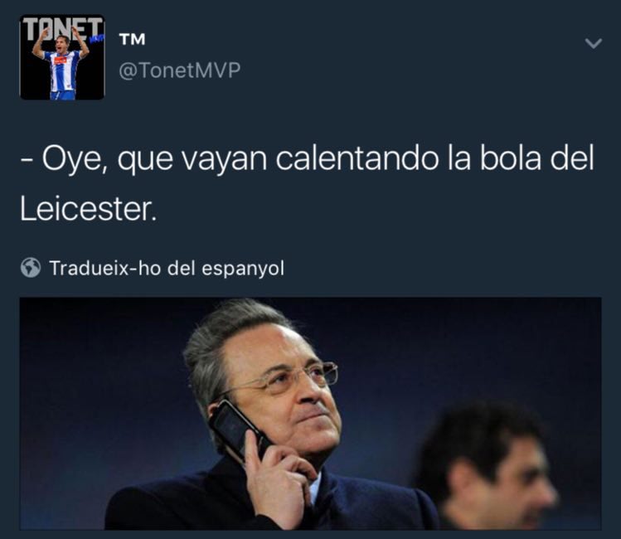621x539 pixels.
Task: Expand the tweet options chevron
Action: pos(594,43)
